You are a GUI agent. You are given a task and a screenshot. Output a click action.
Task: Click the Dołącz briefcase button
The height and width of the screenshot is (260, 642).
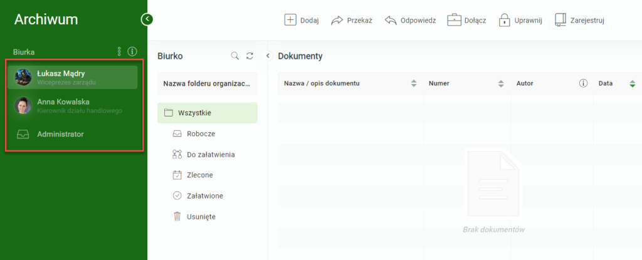pos(466,20)
